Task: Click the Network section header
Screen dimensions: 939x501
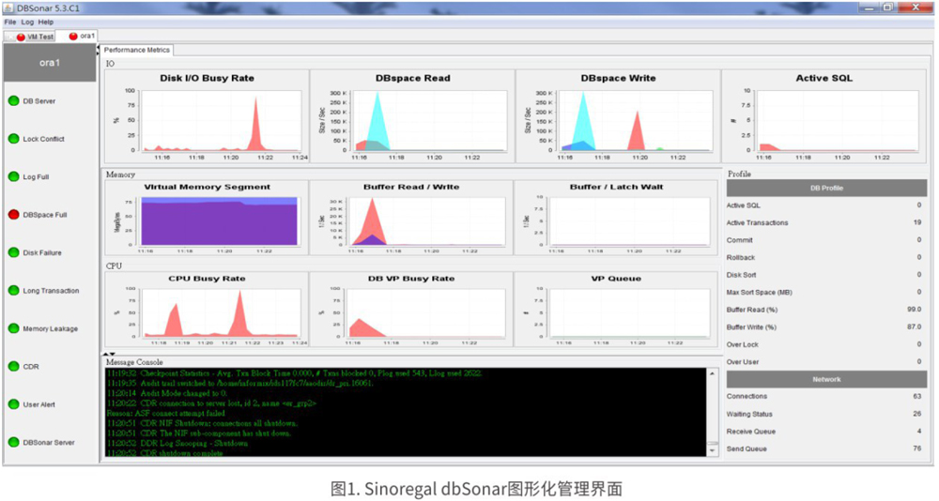Action: coord(826,379)
